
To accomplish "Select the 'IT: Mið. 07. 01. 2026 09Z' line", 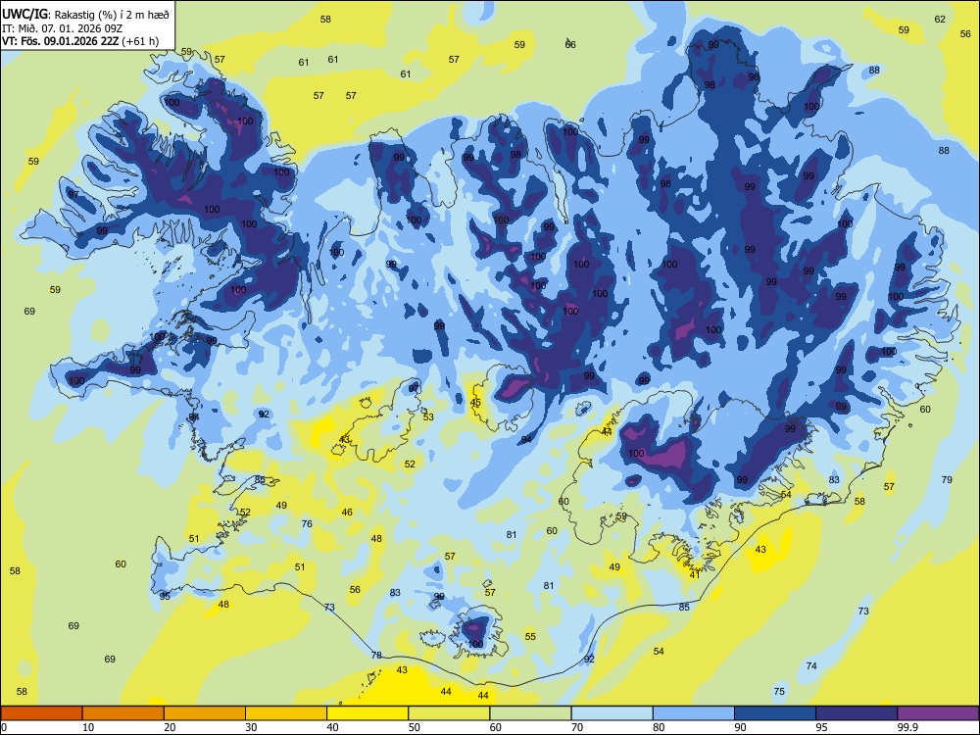I will pyautogui.click(x=62, y=28).
